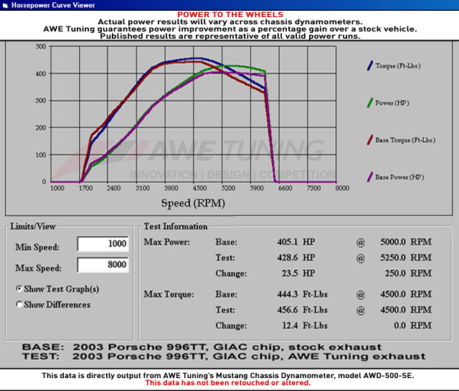Select the Show Test Graph(s) radio button
Screen dimensions: 459x391
[19, 289]
